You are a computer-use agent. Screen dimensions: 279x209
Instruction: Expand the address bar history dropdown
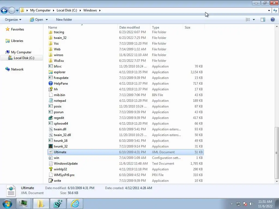[269, 11]
